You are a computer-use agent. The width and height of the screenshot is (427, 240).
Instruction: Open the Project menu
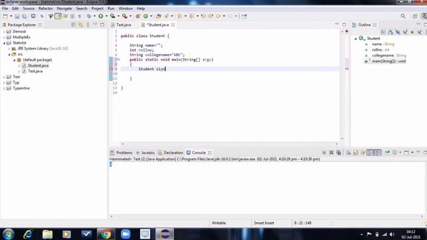(x=97, y=9)
